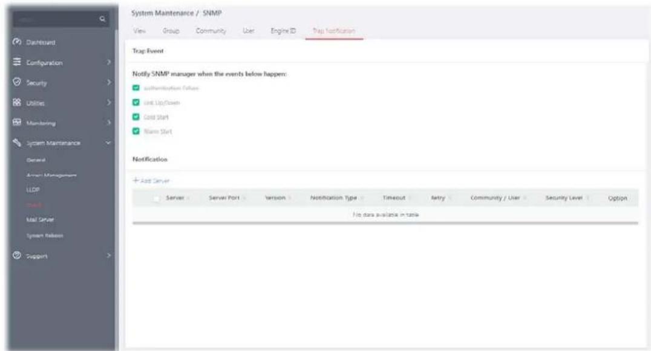Viewport: 651px width, 351px height.
Task: Click the 'No data available in table' text
Action: point(386,214)
